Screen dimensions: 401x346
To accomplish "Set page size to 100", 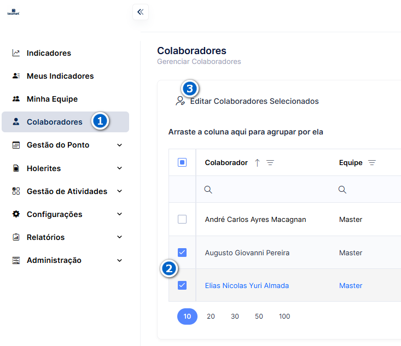I will click(284, 316).
